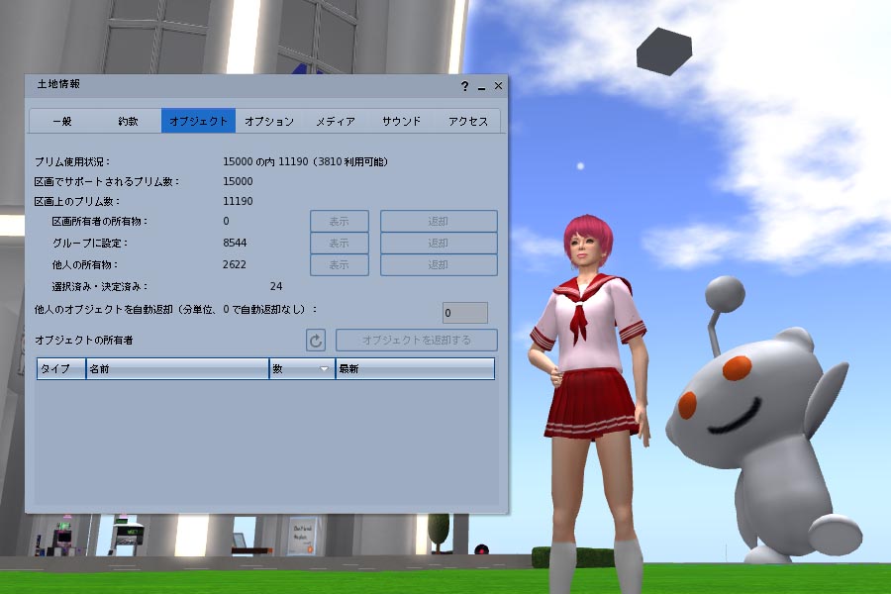Sort list by 名前 column header
Screen dimensions: 891x594
click(x=177, y=368)
